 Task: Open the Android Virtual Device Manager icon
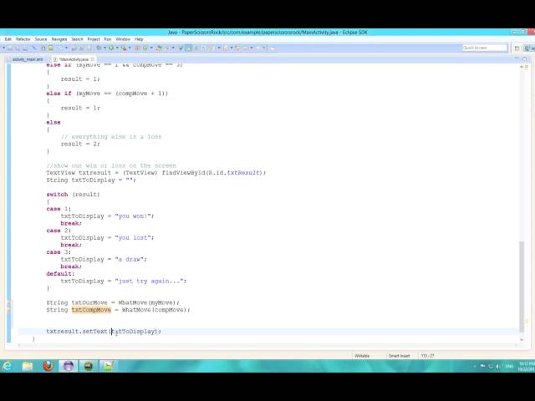[x=50, y=48]
